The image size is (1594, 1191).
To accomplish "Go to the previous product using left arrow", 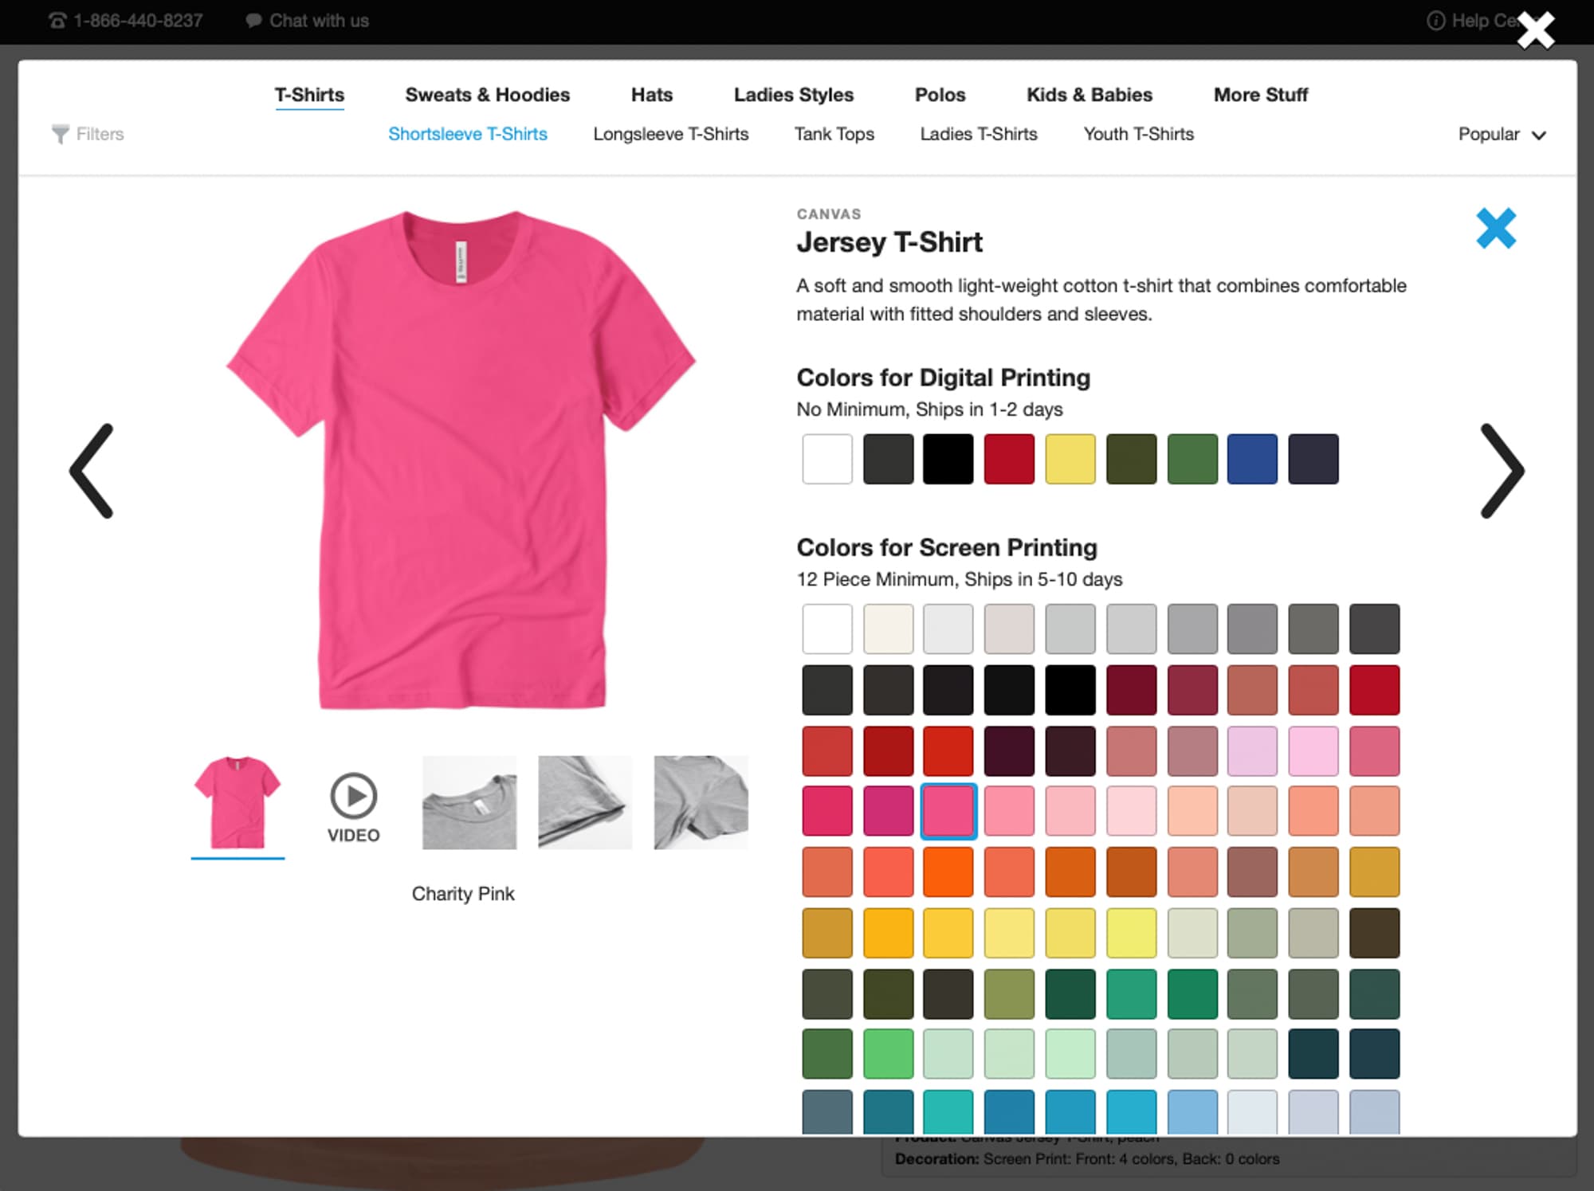I will [92, 472].
